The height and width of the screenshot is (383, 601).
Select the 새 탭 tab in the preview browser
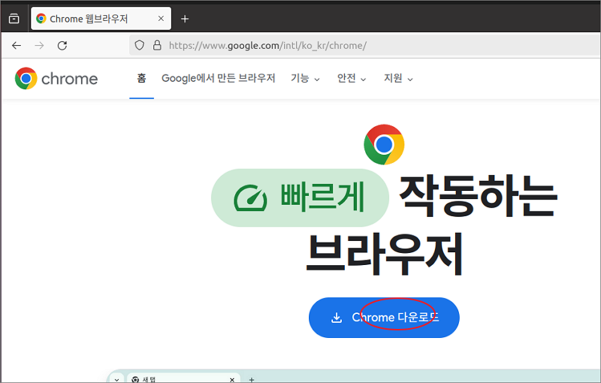183,379
